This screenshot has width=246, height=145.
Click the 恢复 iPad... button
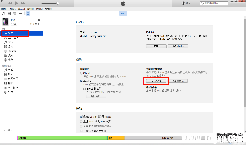click(x=178, y=46)
